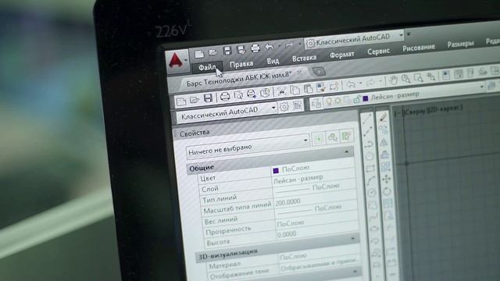Click the new drawing tab button
500x281 pixels.
tap(319, 71)
